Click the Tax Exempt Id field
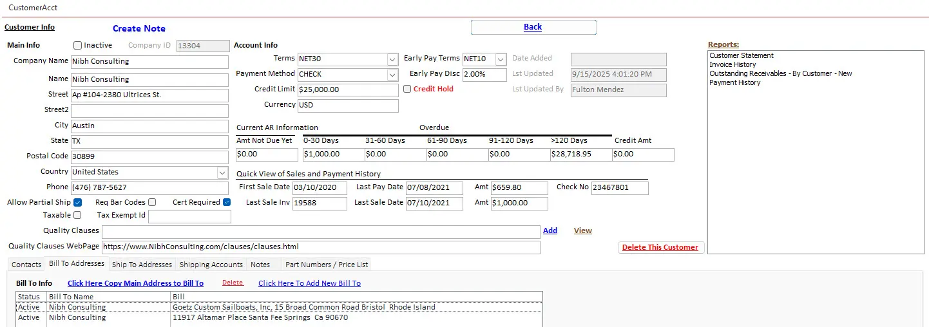This screenshot has height=327, width=929. click(189, 216)
